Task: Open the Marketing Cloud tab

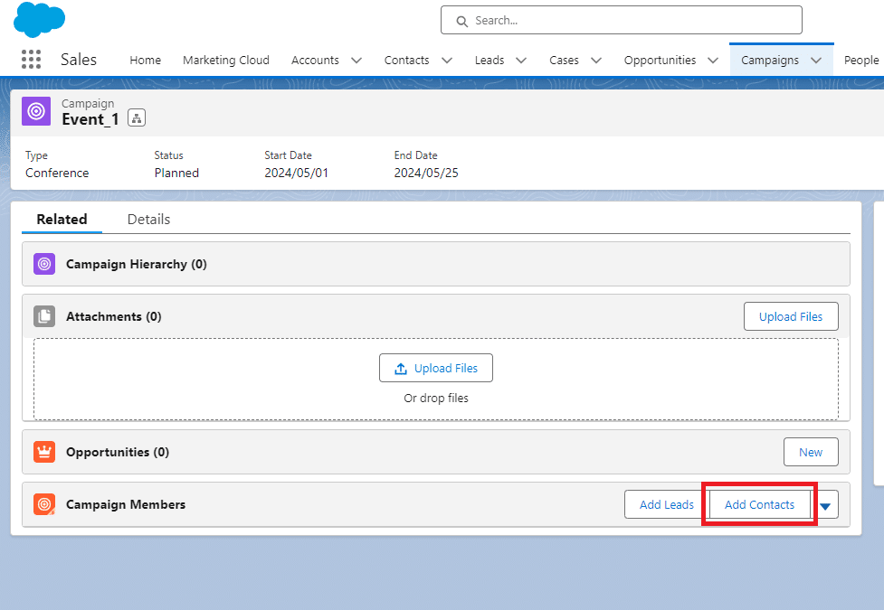Action: coord(225,61)
